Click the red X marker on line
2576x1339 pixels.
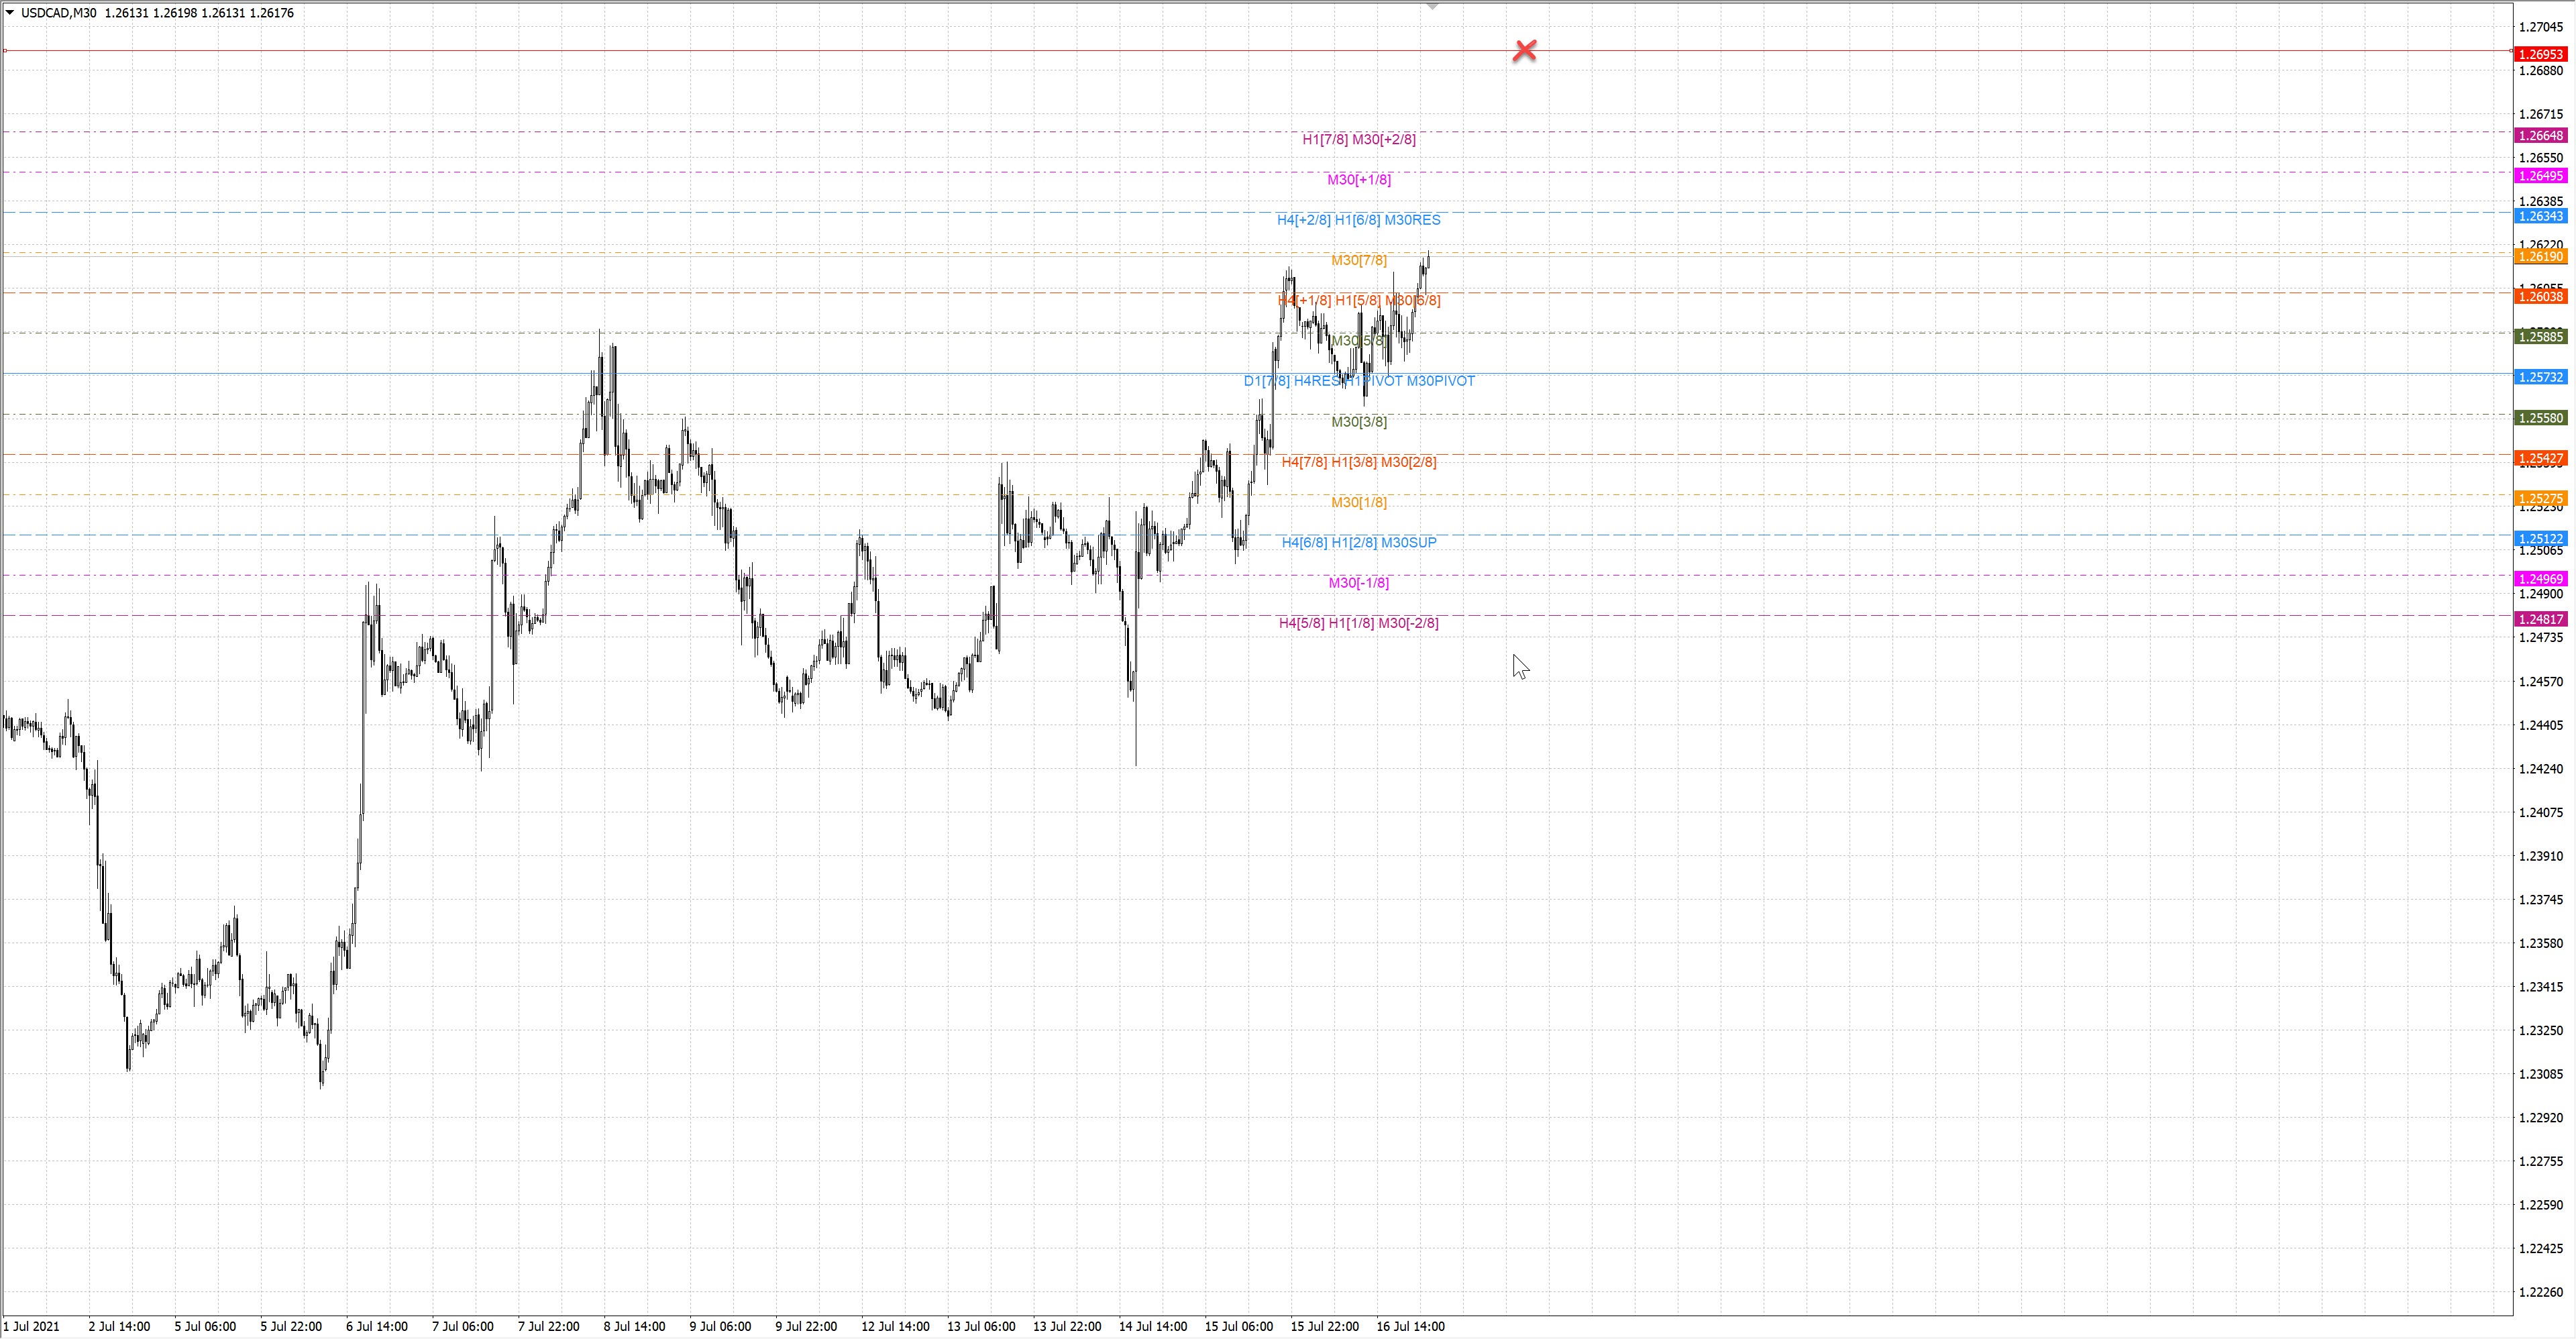[1524, 51]
